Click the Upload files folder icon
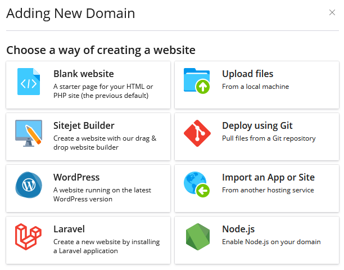 coord(197,81)
